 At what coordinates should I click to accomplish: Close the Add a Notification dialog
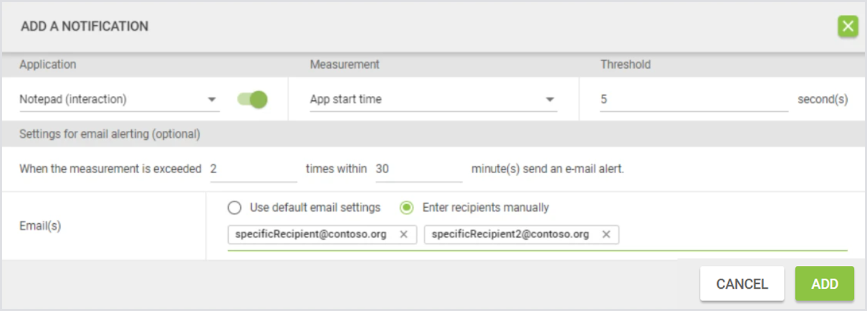pyautogui.click(x=847, y=27)
